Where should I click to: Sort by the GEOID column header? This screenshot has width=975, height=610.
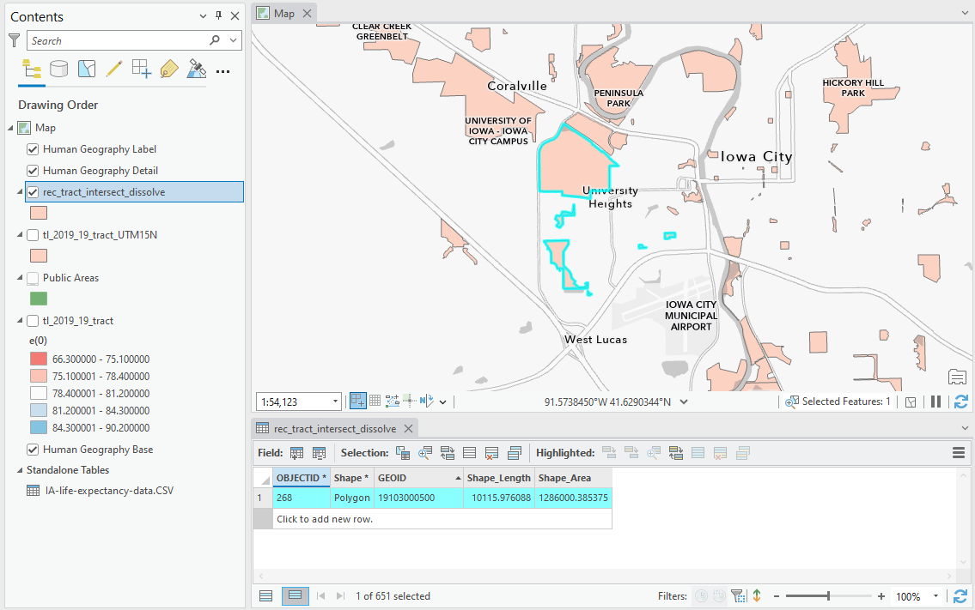(x=418, y=478)
